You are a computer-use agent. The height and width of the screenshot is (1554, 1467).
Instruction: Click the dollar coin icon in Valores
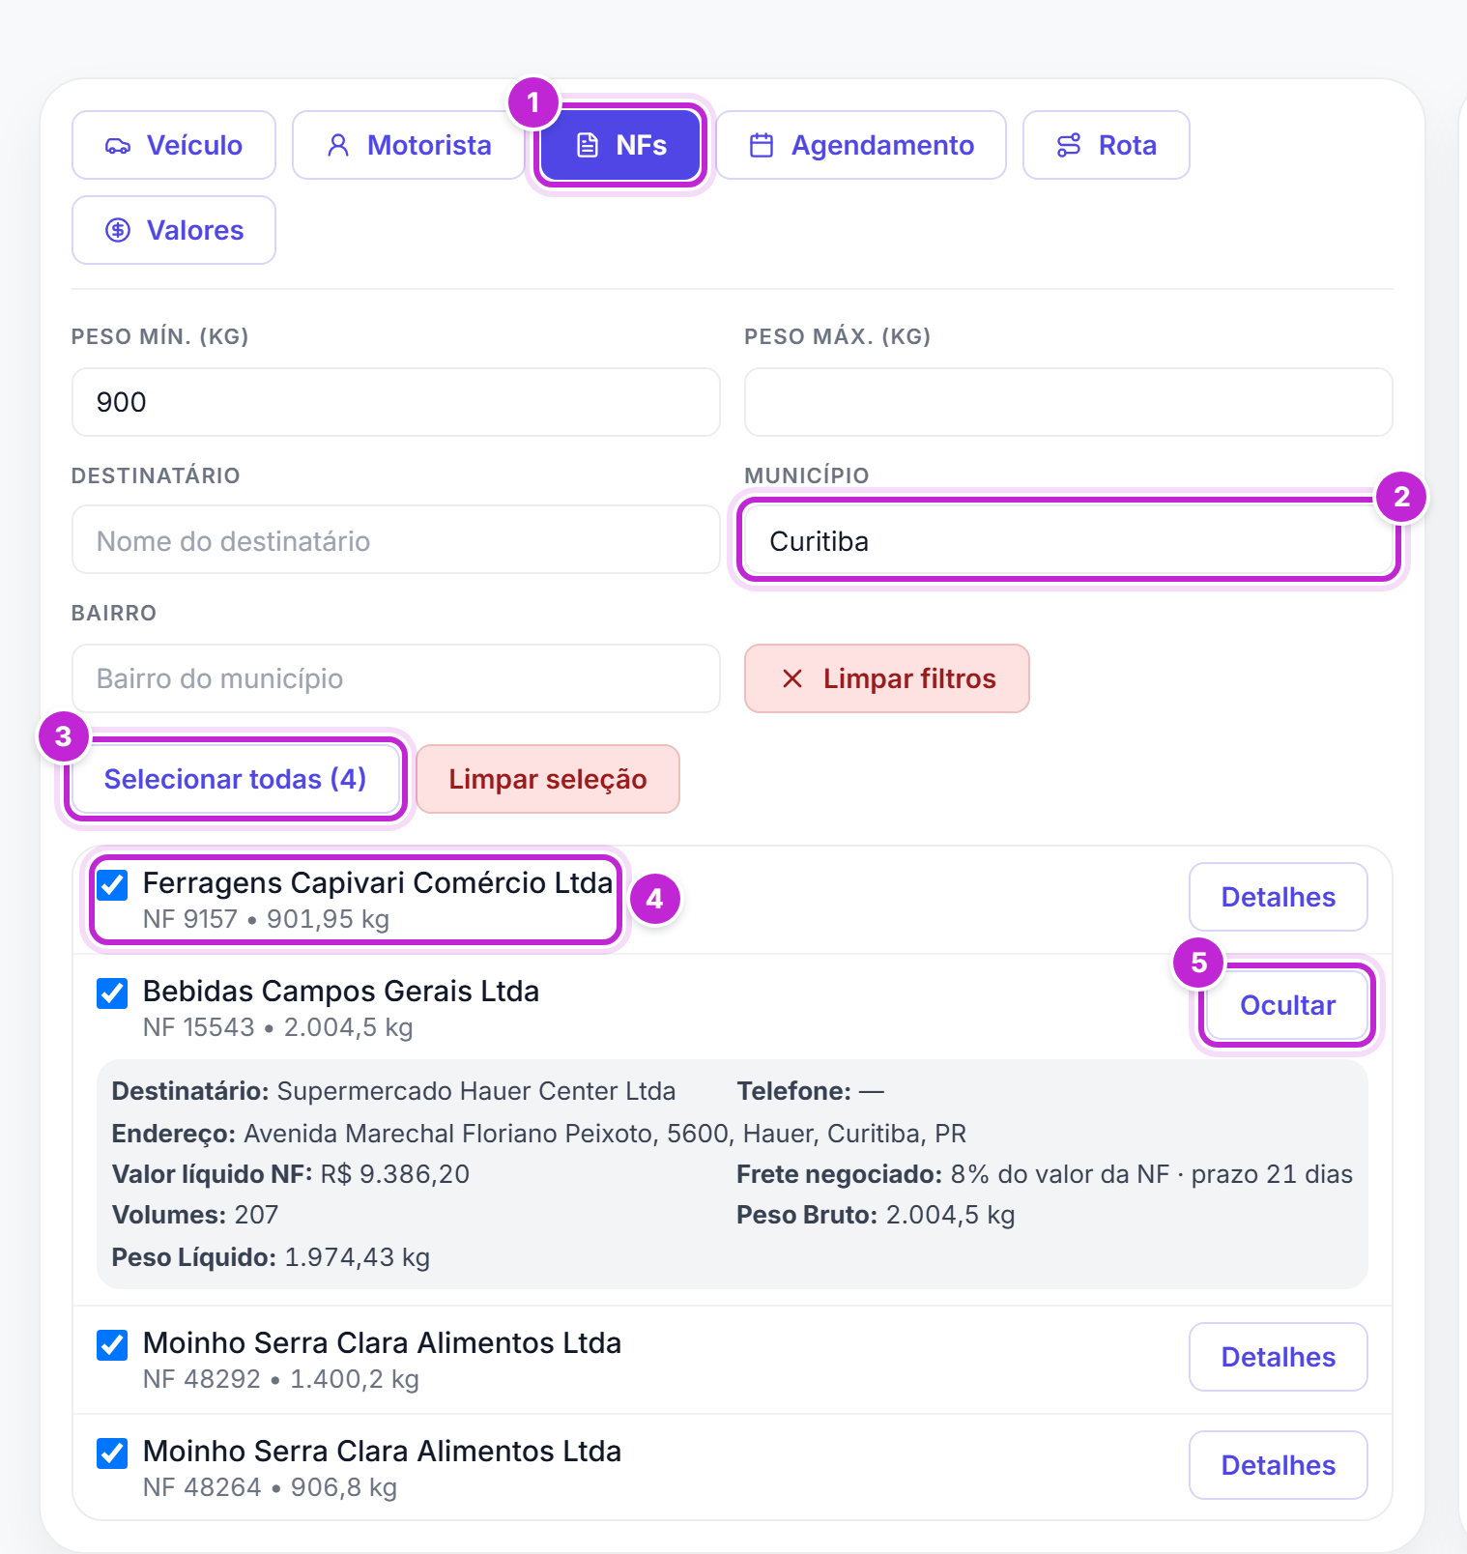118,230
